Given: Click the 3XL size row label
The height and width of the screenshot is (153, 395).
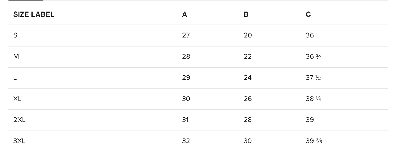Looking at the screenshot, I should (19, 141).
